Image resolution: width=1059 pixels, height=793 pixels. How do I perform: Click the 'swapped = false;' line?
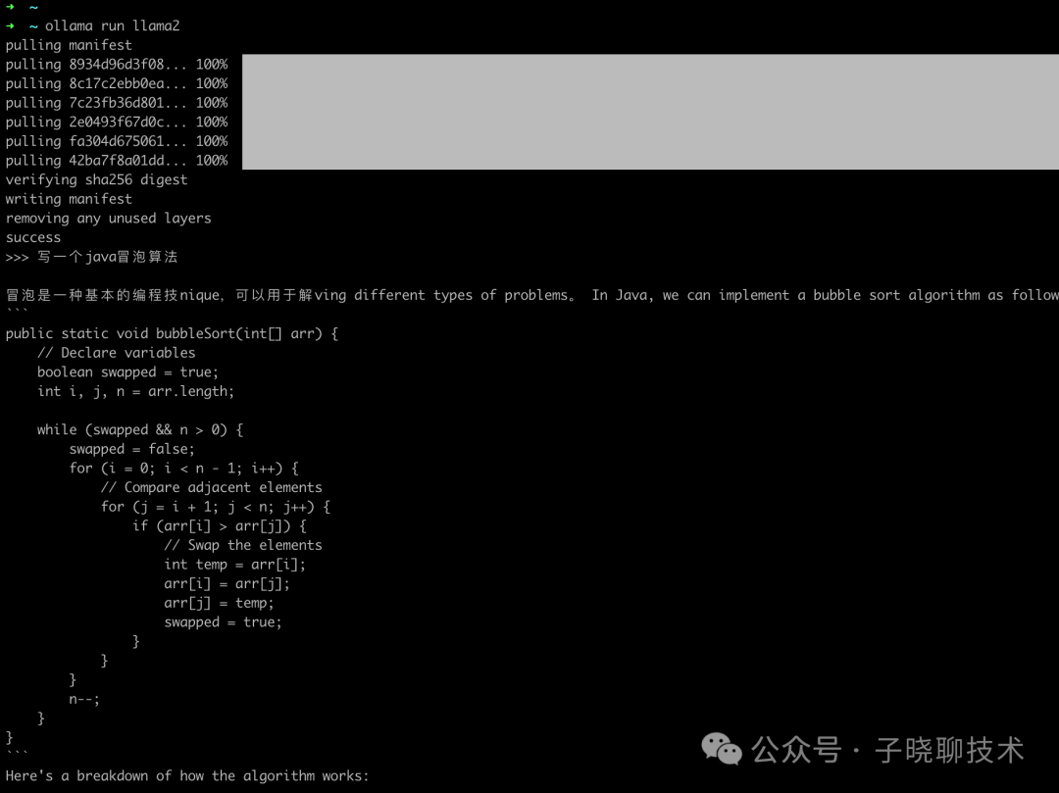pyautogui.click(x=131, y=449)
